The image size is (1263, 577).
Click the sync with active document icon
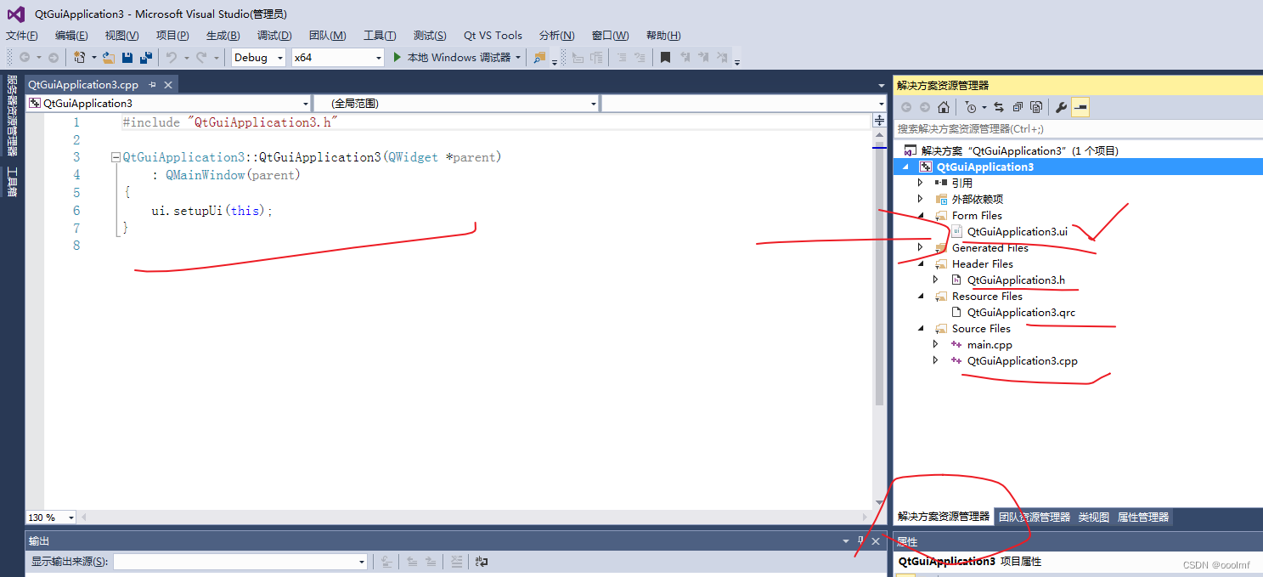click(999, 107)
